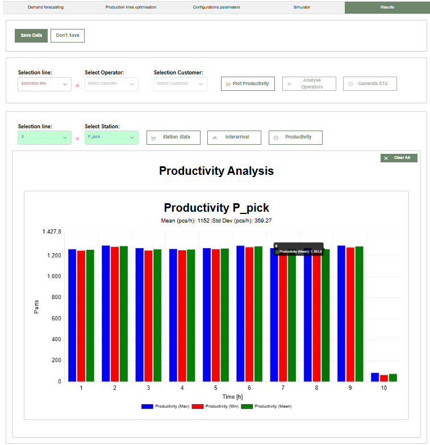Click the Interarrival button
The height and width of the screenshot is (445, 430).
[x=234, y=137]
